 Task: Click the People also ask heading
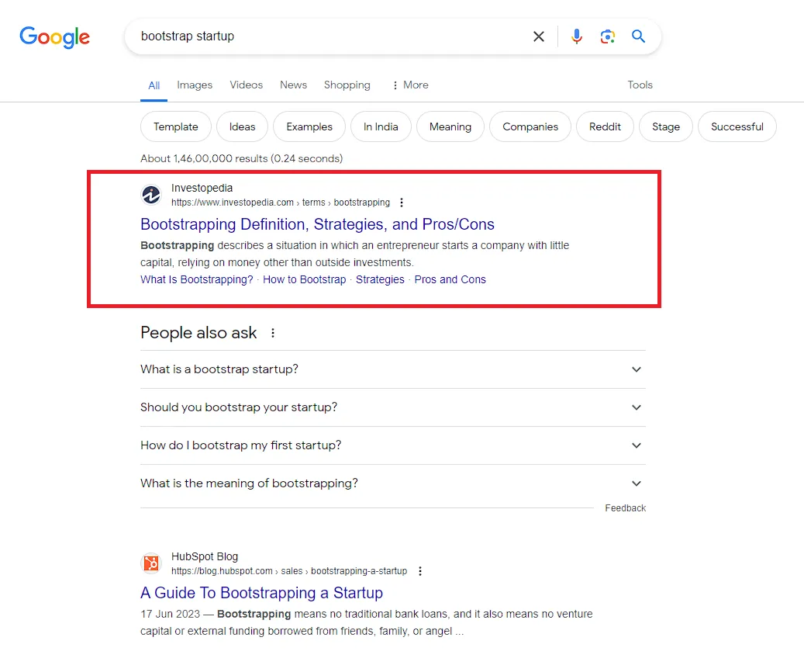pyautogui.click(x=198, y=333)
